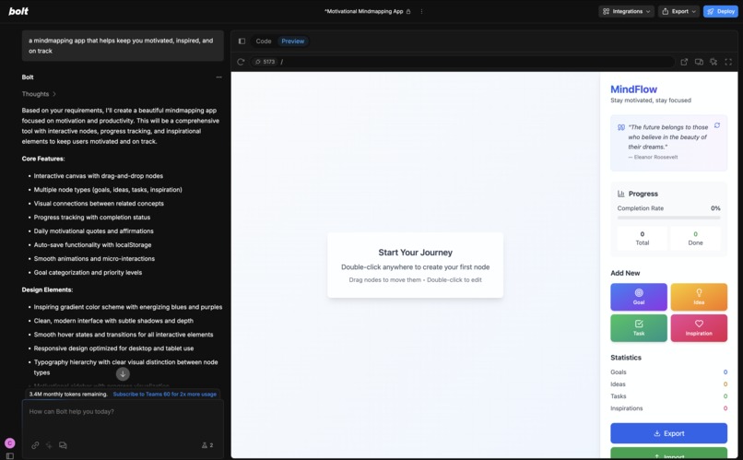Click the attach link icon in the chat box
This screenshot has height=460, width=743.
point(35,445)
